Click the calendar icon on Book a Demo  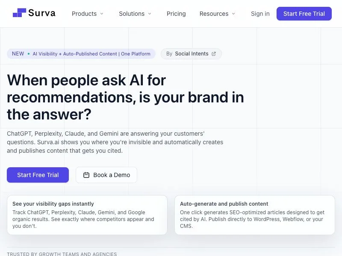[x=86, y=175]
